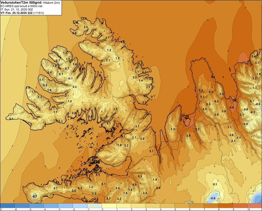Click the '-7' tick label on the legend
The image size is (262, 211).
(x=1, y=209)
